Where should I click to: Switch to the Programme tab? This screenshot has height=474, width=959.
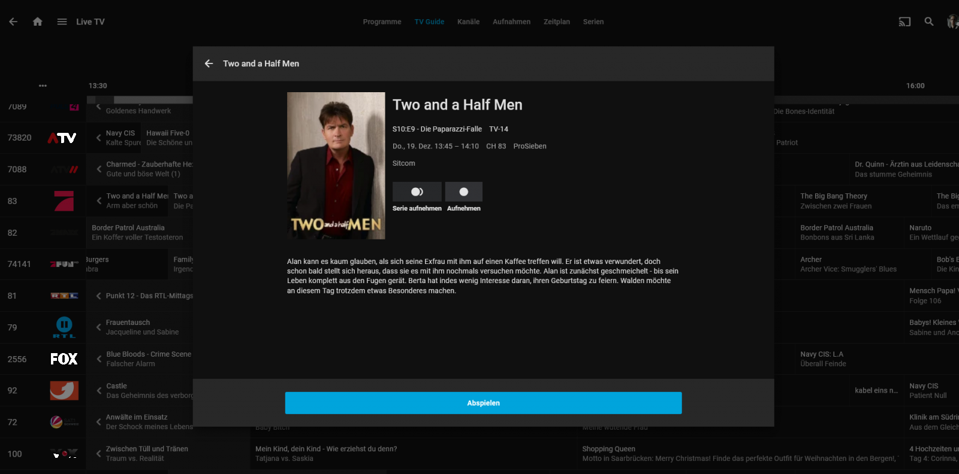[382, 22]
